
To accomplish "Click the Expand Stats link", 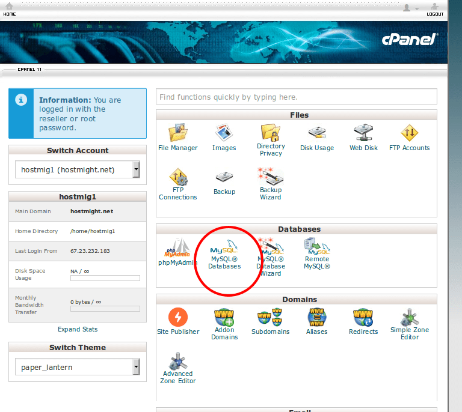I will tap(78, 329).
